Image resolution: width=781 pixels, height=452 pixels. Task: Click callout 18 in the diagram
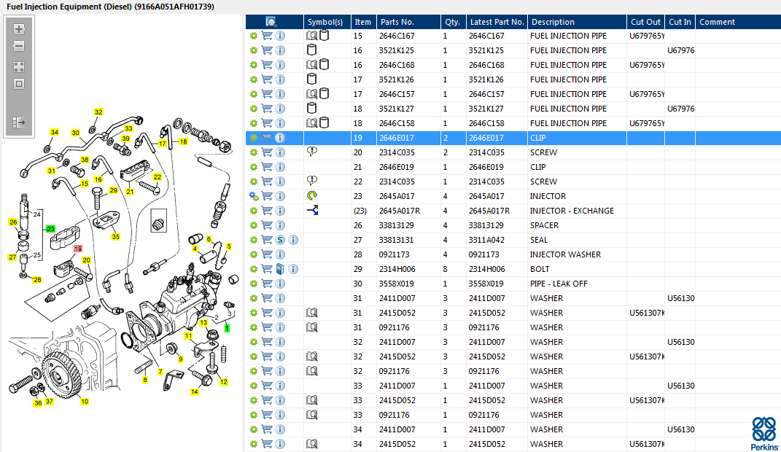[183, 141]
